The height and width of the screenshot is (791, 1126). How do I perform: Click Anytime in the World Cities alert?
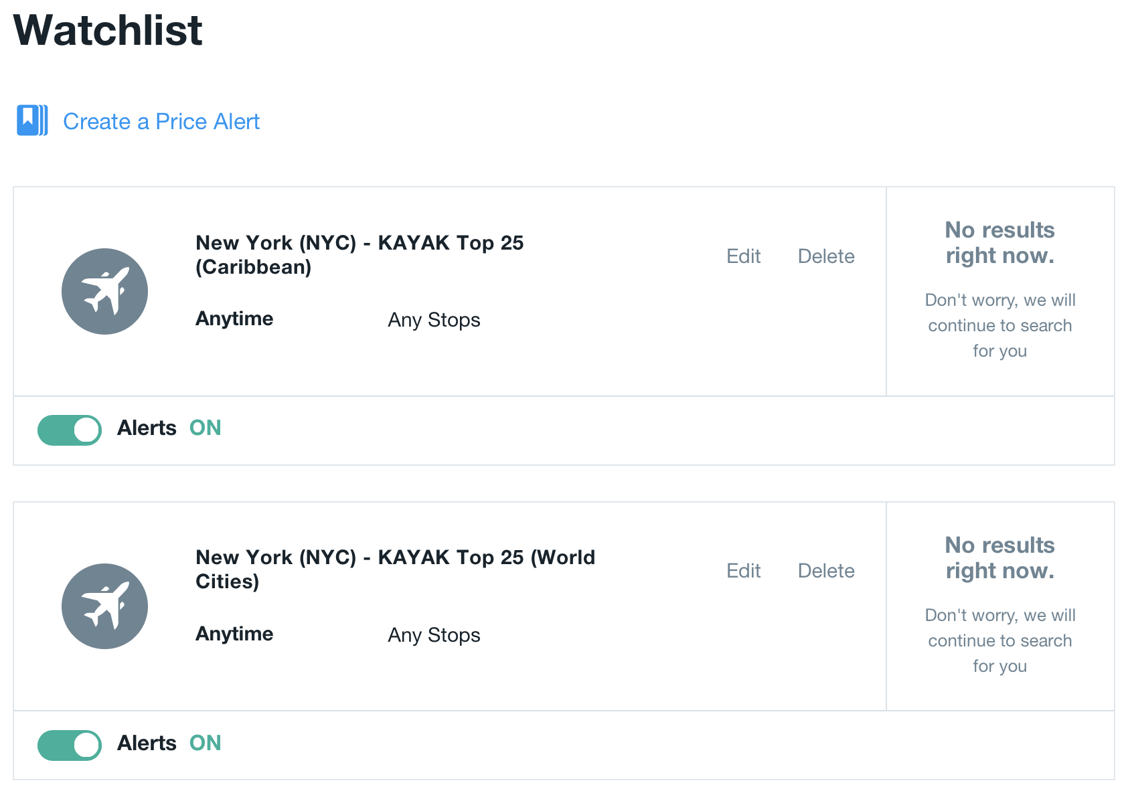pyautogui.click(x=234, y=634)
